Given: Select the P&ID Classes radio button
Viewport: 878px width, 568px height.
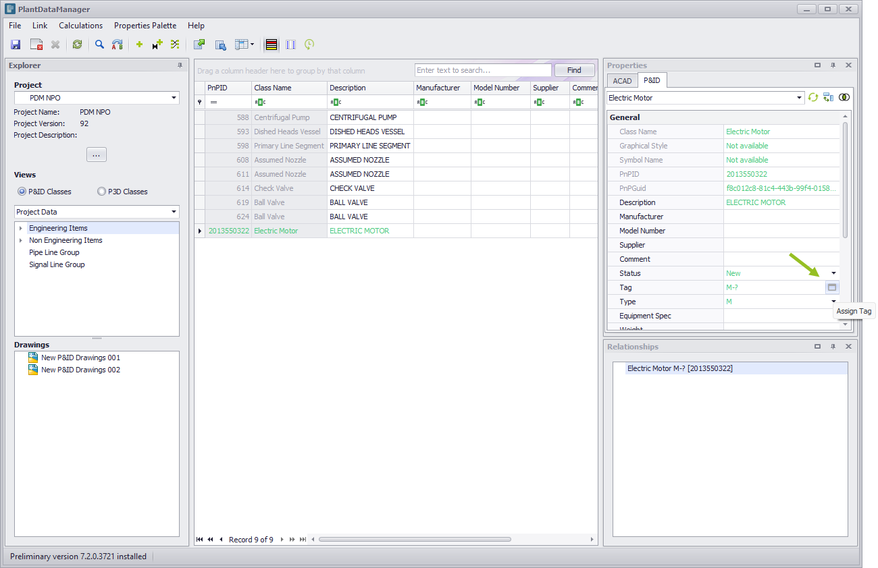Looking at the screenshot, I should 22,192.
